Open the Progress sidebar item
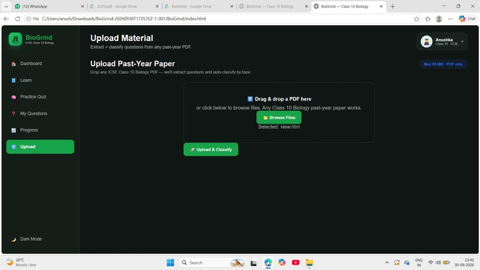 40,130
